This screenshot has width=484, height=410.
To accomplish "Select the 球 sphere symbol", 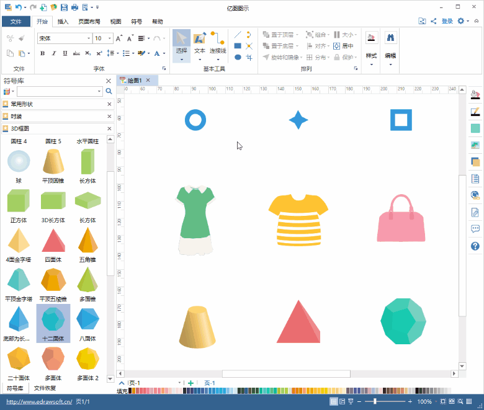I will pos(19,166).
